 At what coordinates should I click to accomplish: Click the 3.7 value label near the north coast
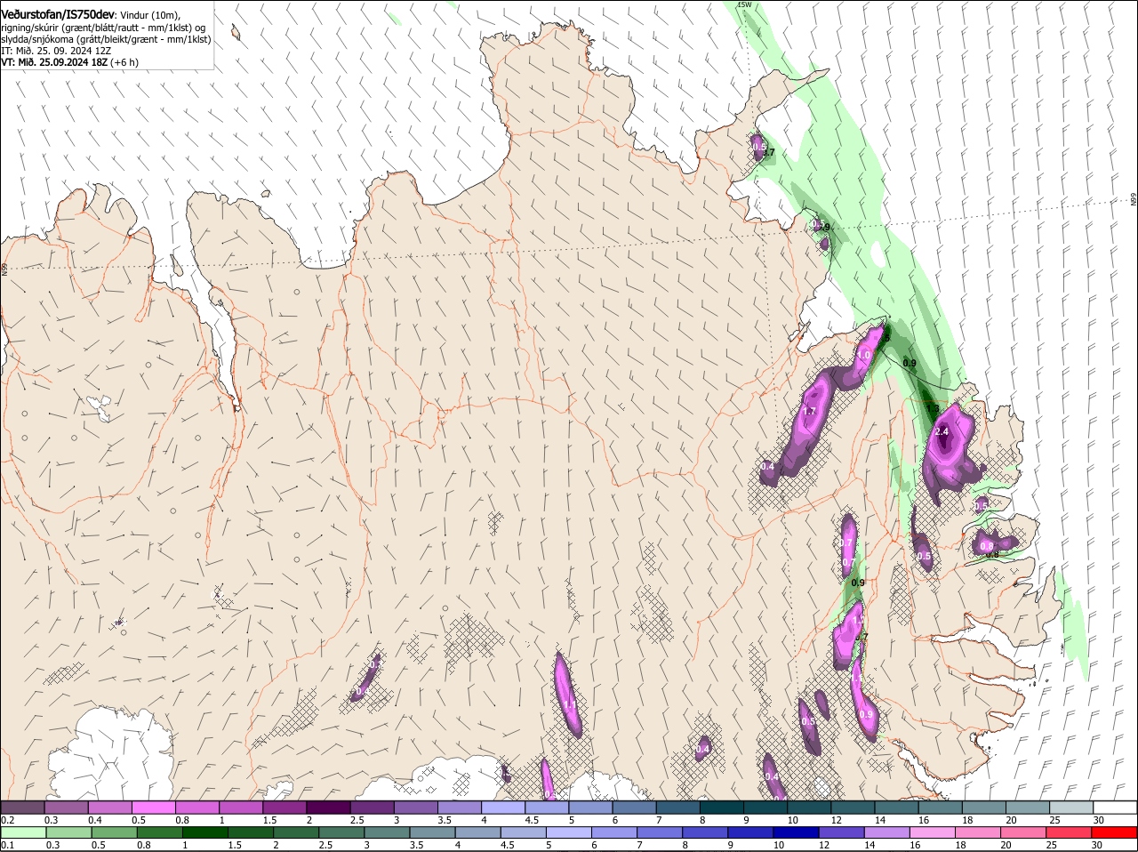[769, 153]
